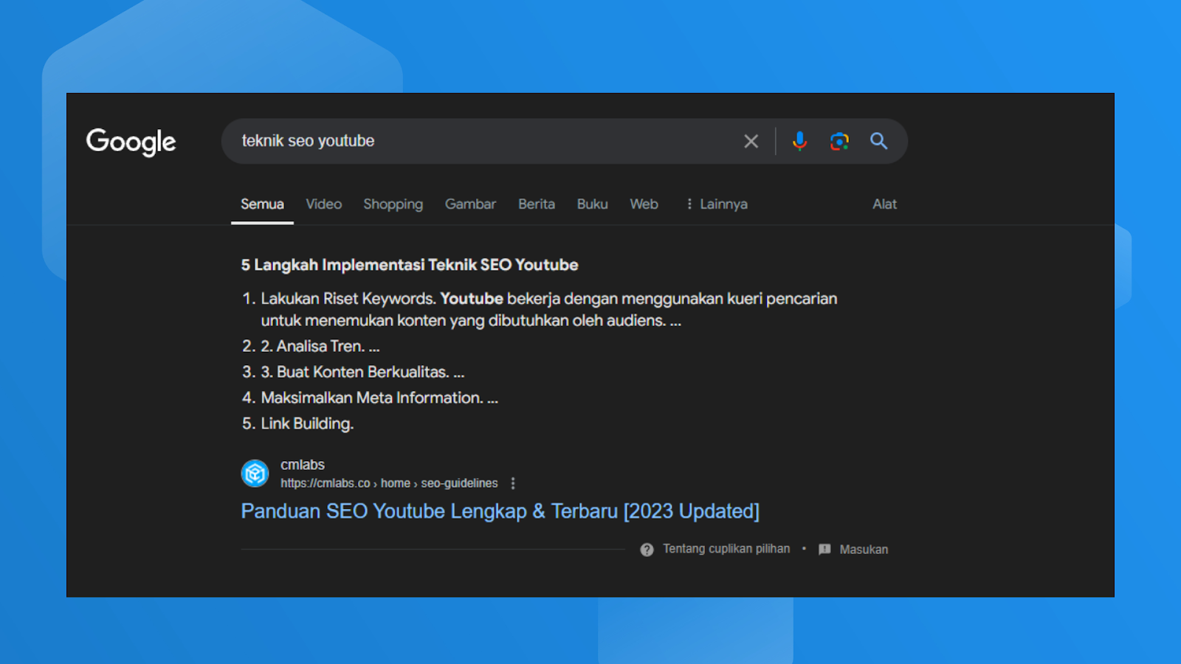Select the Semua tab
The width and height of the screenshot is (1181, 664).
click(x=262, y=204)
